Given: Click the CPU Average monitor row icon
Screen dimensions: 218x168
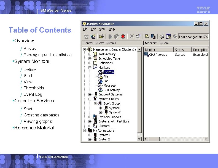Looking at the screenshot, I should pos(146,54).
